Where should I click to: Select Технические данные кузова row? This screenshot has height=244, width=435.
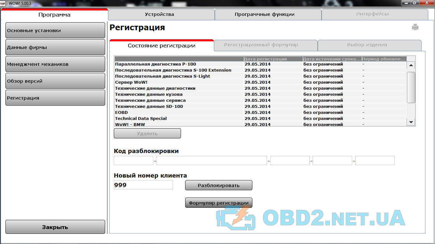tap(260, 94)
